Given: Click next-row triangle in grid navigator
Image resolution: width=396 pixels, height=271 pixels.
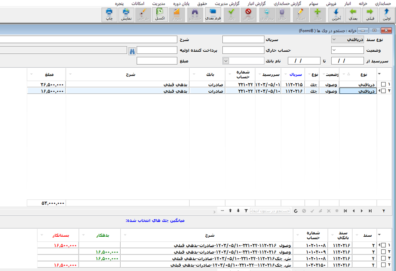Looking at the screenshot, I should click(x=362, y=211).
